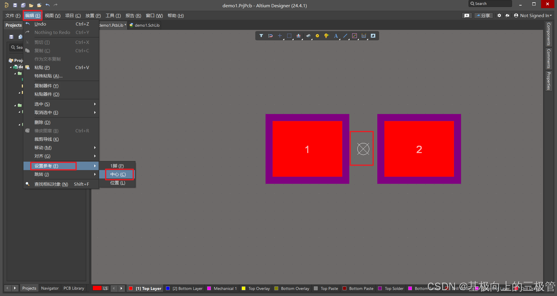This screenshot has height=296, width=557.
Task: Choose 1脚 (P) reference option
Action: (x=117, y=166)
